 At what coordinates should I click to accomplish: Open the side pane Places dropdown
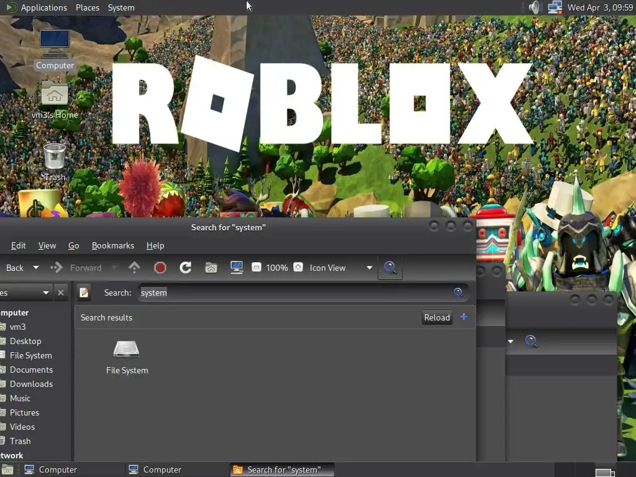point(25,293)
